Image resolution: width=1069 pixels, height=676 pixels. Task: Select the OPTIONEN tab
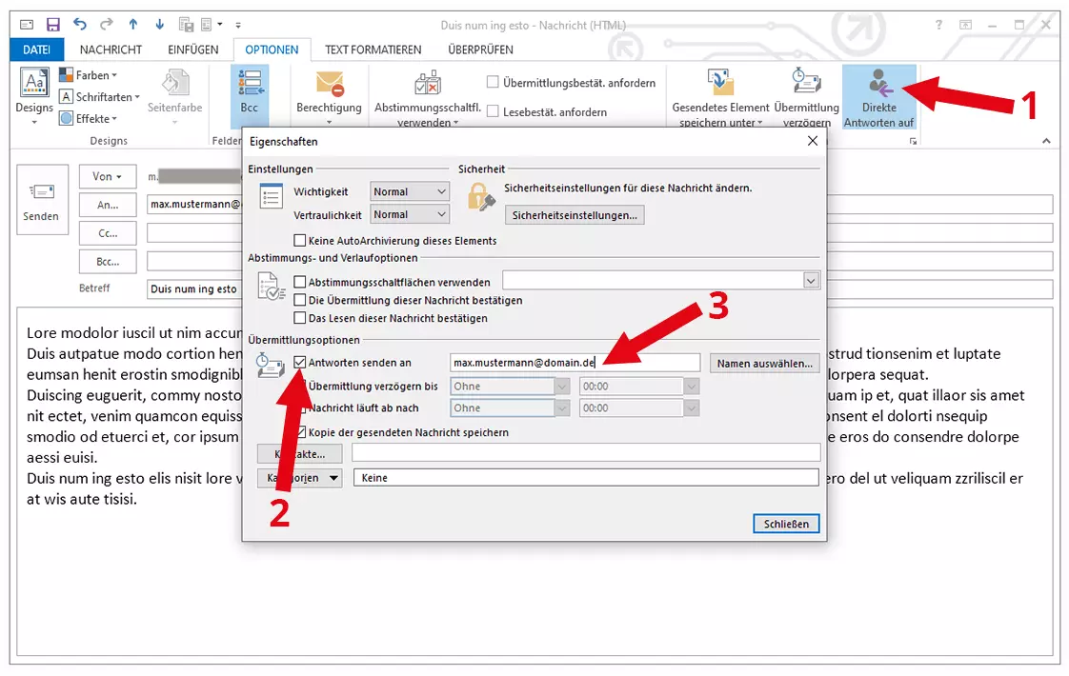click(x=272, y=50)
